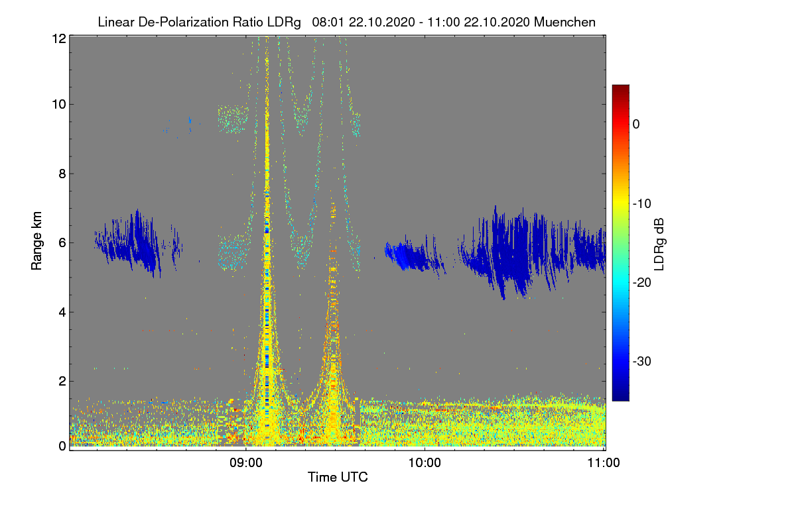Click the '4' range tick label
Image resolution: width=796 pixels, height=530 pixels.
click(x=62, y=312)
